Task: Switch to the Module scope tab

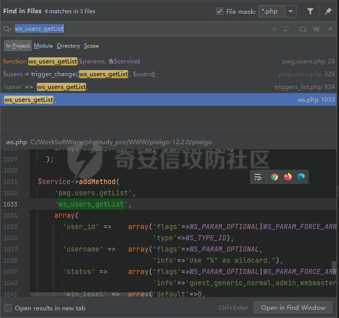Action: point(43,46)
